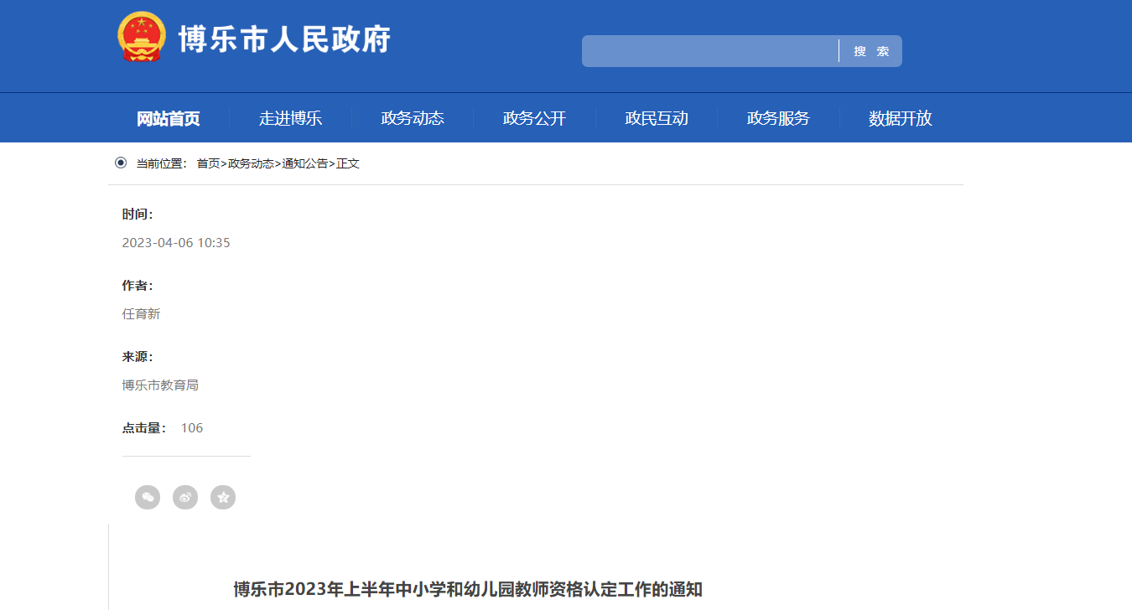Focus the site search input field

[x=710, y=51]
